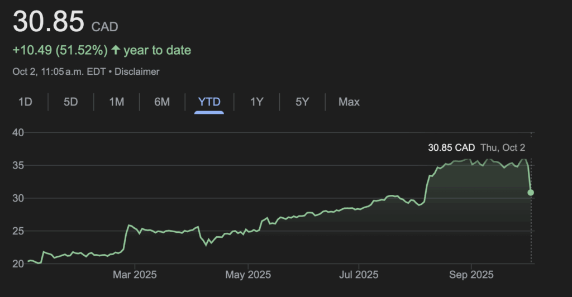
Task: Show the 1M price history
Action: [116, 102]
